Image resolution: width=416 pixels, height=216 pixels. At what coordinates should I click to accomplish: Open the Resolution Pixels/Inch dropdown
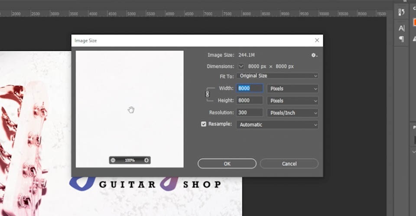pos(292,113)
